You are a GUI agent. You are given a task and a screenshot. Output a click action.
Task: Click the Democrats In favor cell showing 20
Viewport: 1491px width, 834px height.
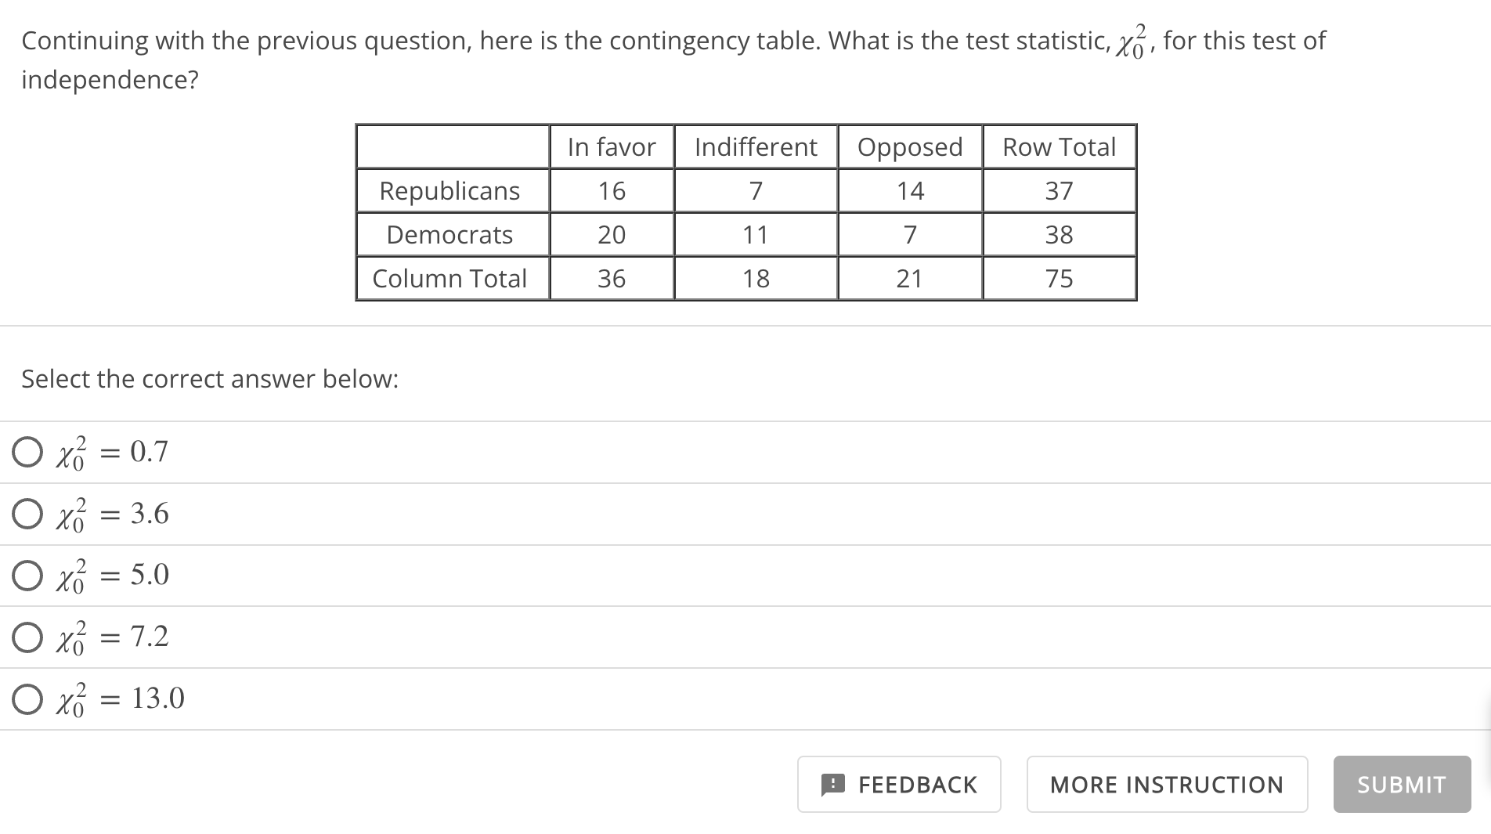click(x=612, y=234)
